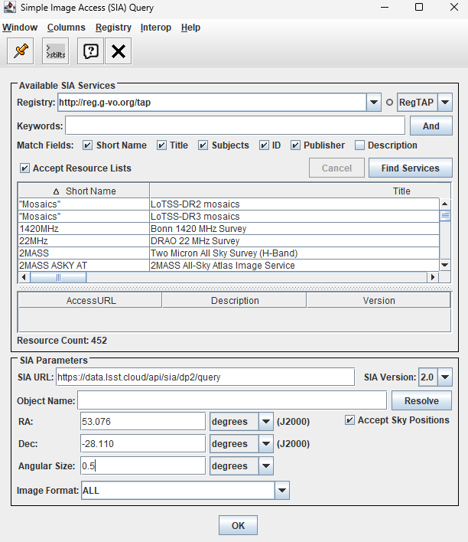Screen dimensions: 468x542
Task: Select the Bonn 1420 MHz Survey row
Action: [x=229, y=228]
